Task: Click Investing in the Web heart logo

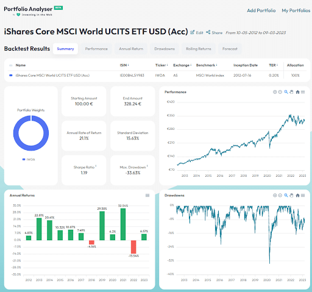Action: tap(18, 15)
